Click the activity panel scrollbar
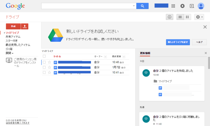Image resolution: width=210 pixels, height=126 pixels. (209, 63)
